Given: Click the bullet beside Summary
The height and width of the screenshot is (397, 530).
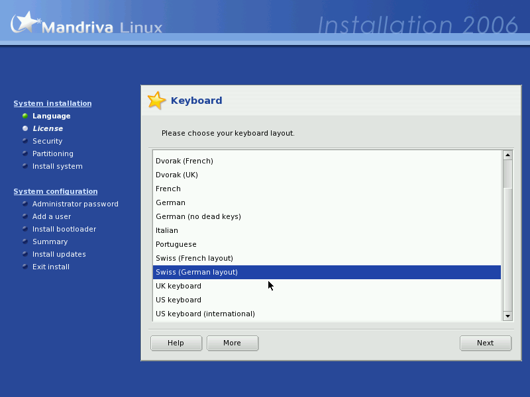Looking at the screenshot, I should coord(25,242).
